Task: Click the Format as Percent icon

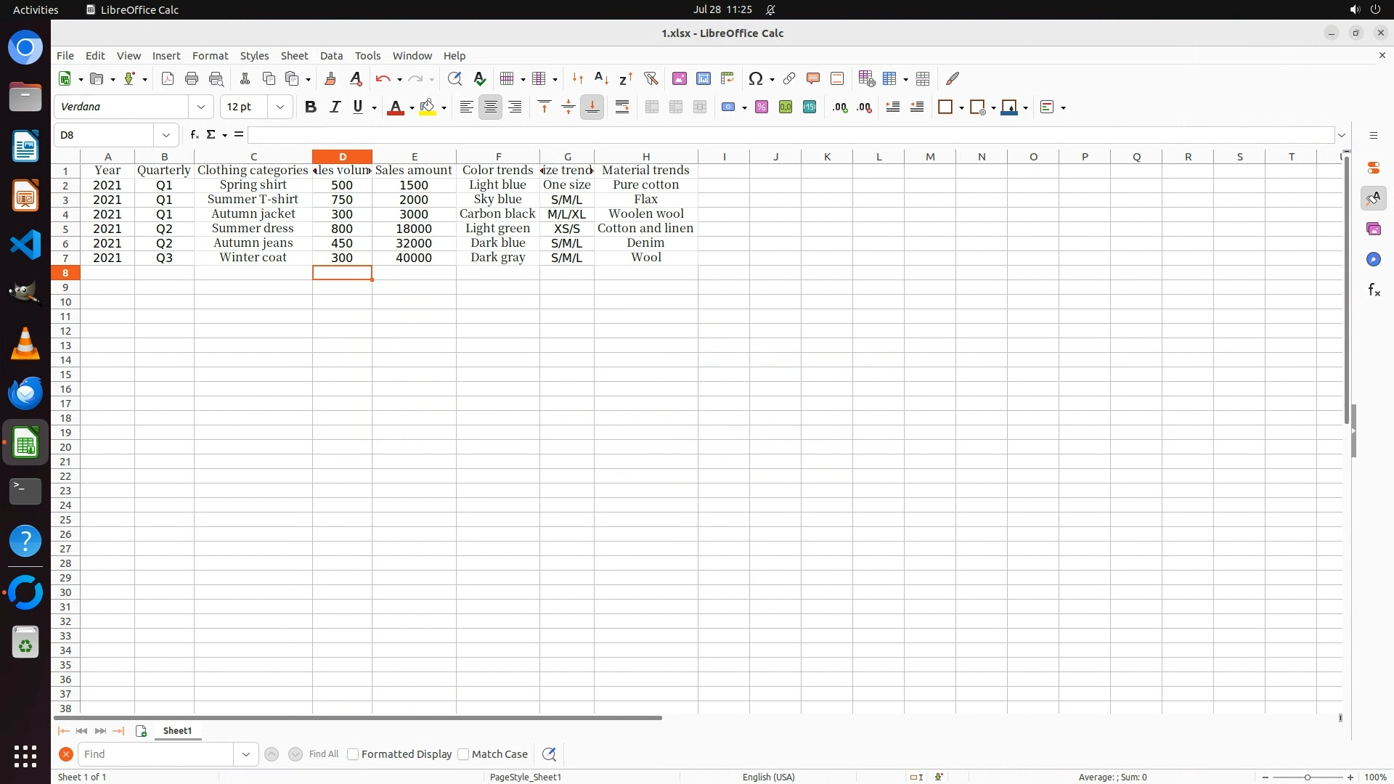Action: pos(761,107)
